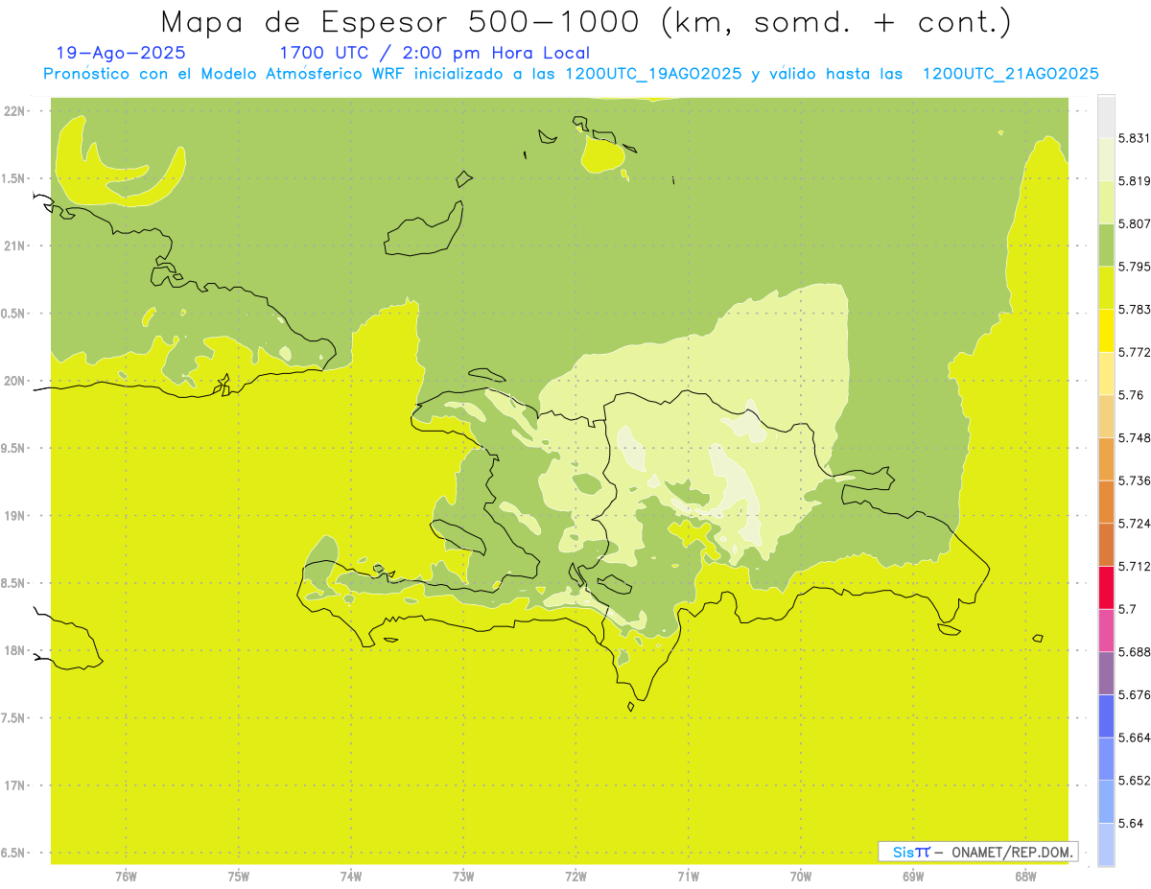The image size is (1151, 889).
Task: Click the 5.736 value on the color scale
Action: [x=1135, y=480]
